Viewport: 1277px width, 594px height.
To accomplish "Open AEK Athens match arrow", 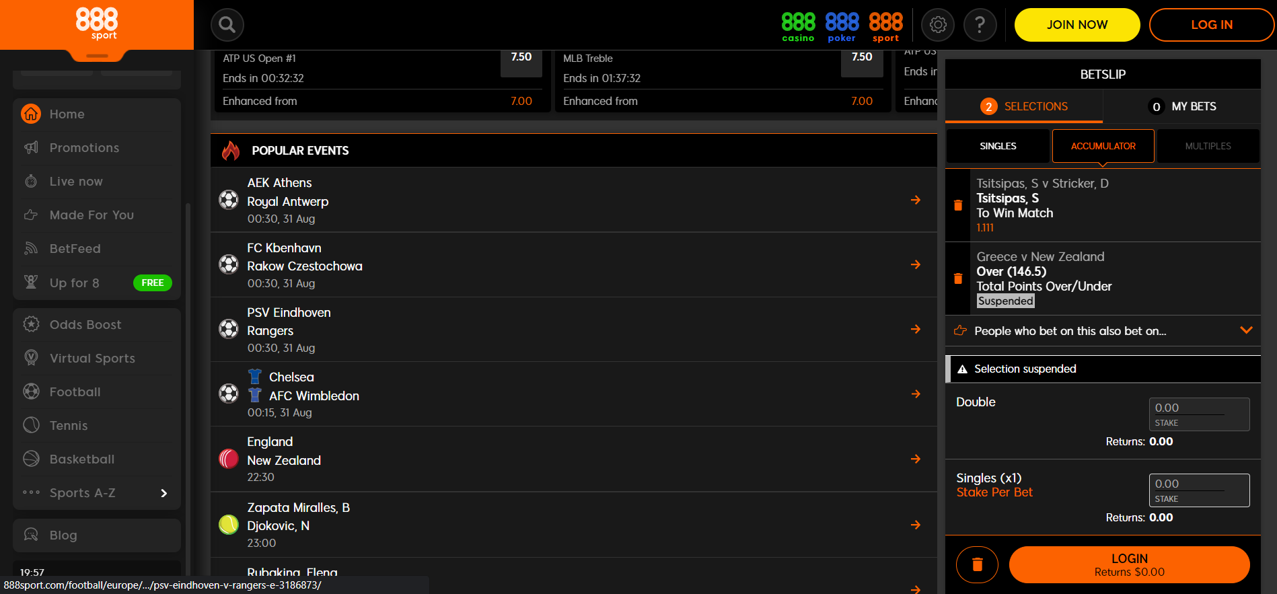I will point(916,200).
